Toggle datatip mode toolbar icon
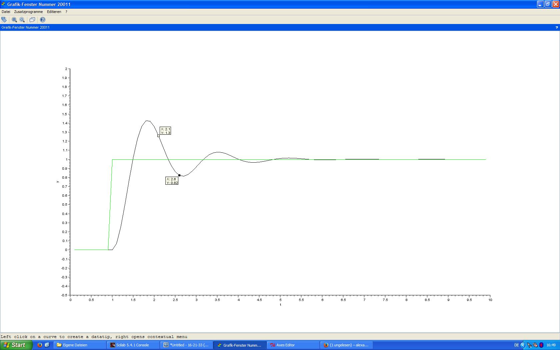Viewport: 560px width, 350px height. coord(32,20)
